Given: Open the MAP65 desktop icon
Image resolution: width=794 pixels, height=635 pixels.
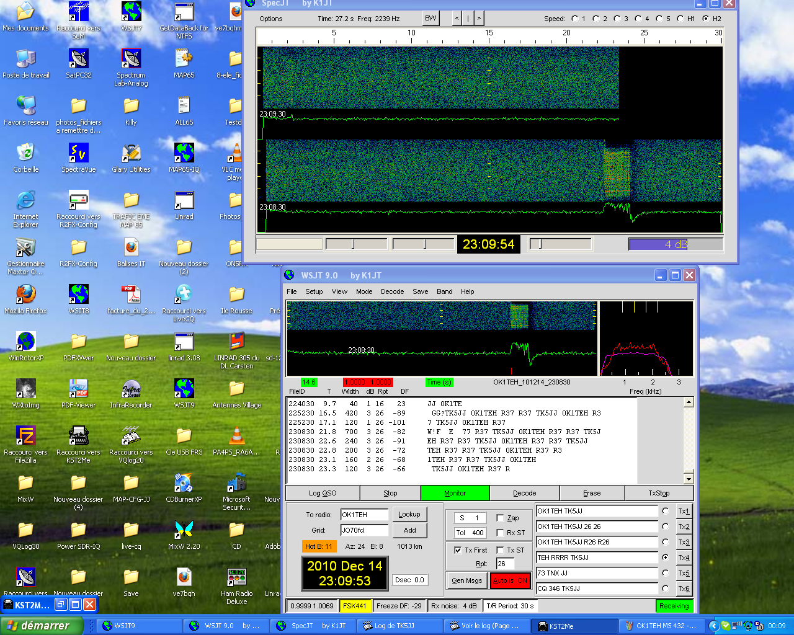Looking at the screenshot, I should click(x=184, y=64).
